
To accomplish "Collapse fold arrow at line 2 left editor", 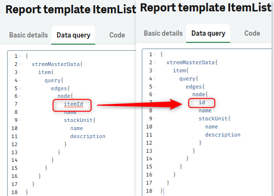I will pos(20,65).
